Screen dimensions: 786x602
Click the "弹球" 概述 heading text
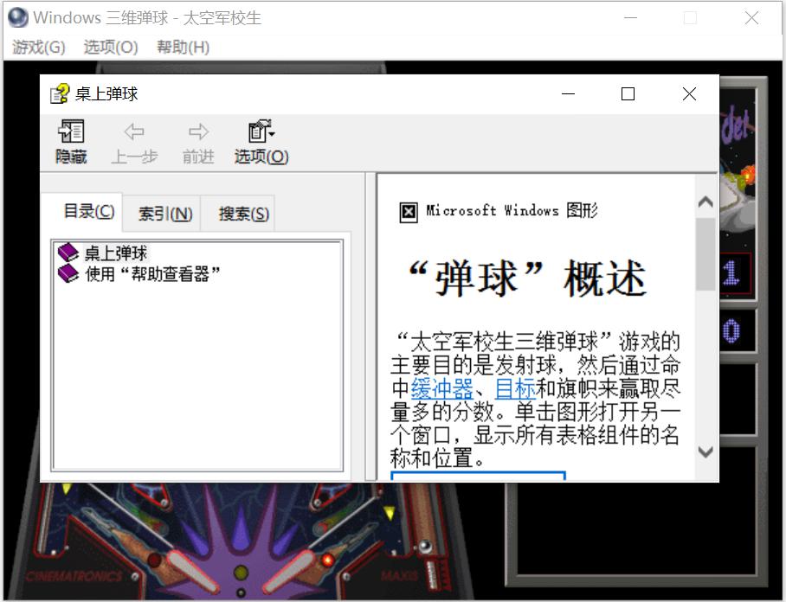[528, 278]
